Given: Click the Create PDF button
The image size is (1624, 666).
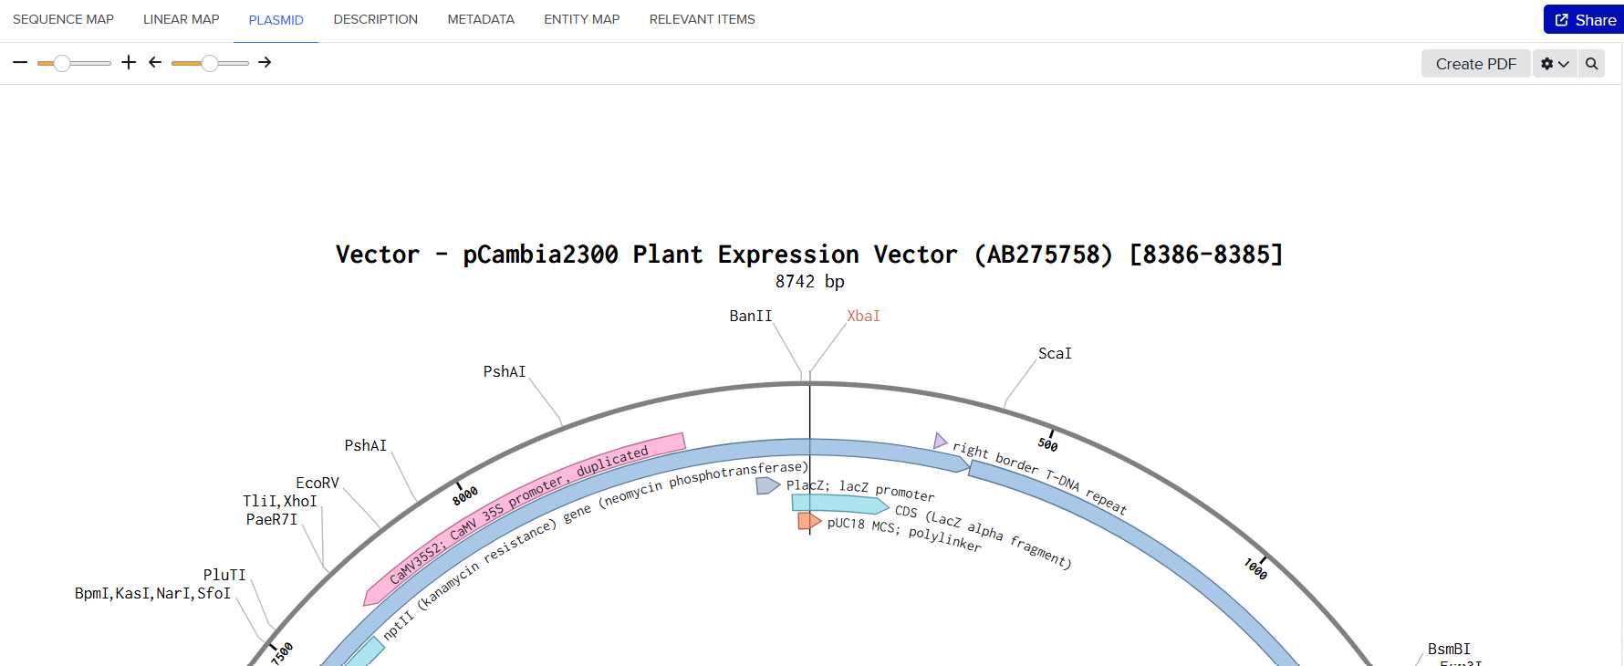Looking at the screenshot, I should tap(1475, 64).
